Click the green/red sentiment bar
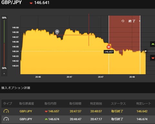 click(x=4, y=43)
